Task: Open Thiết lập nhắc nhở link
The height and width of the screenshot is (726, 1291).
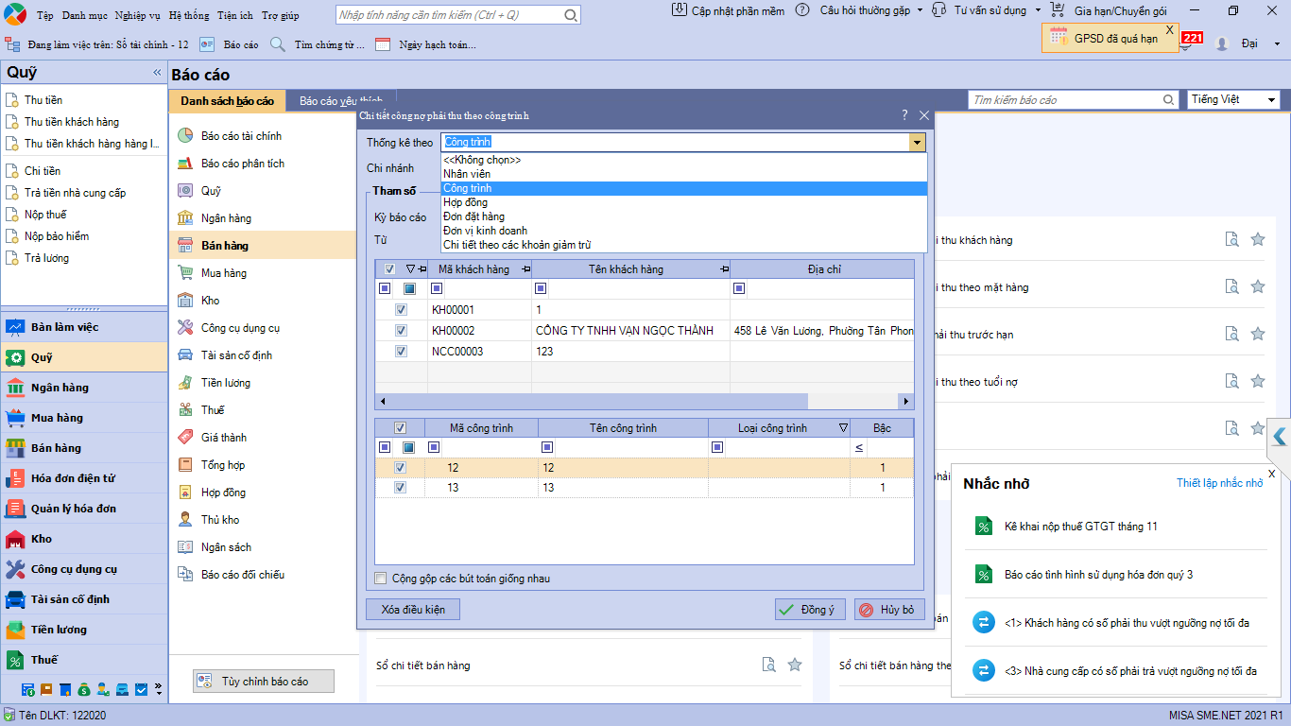Action: pyautogui.click(x=1219, y=483)
